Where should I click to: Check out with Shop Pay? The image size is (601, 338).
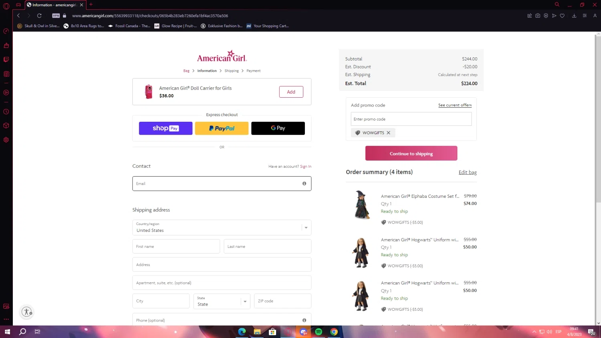(x=165, y=128)
